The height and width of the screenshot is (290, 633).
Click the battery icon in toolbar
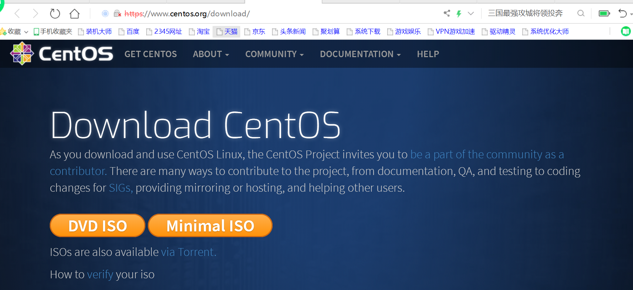pyautogui.click(x=604, y=13)
